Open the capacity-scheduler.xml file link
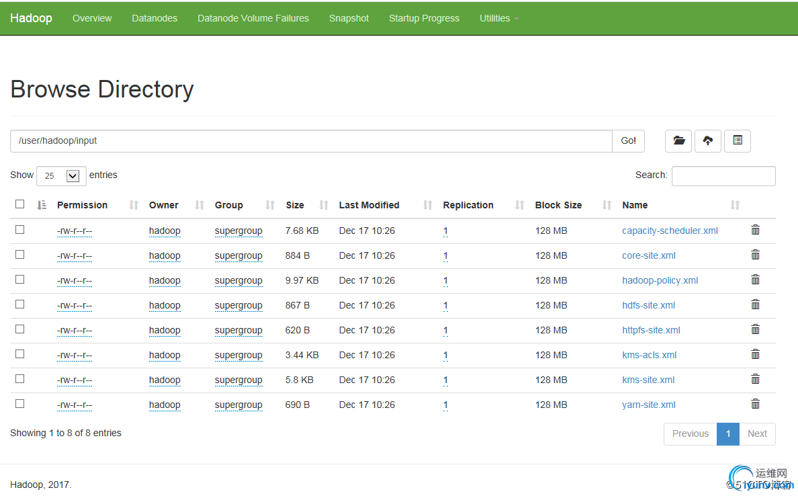The height and width of the screenshot is (496, 798). pyautogui.click(x=670, y=231)
